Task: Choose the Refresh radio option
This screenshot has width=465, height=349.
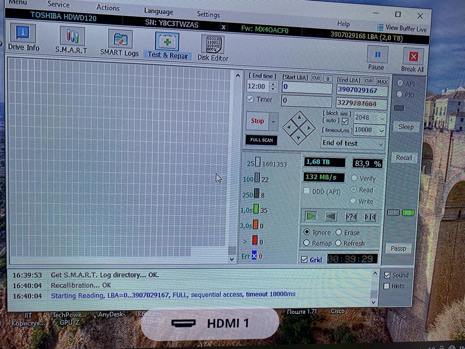Action: click(x=338, y=243)
